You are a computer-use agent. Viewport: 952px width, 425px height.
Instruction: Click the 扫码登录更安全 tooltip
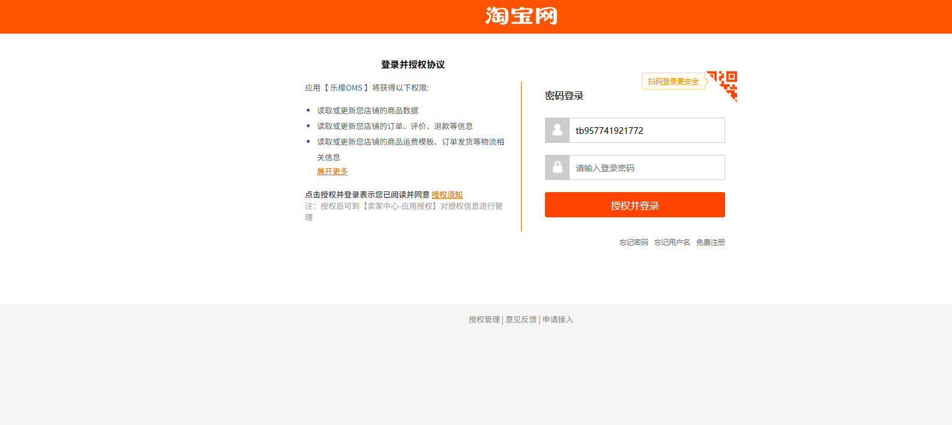click(x=673, y=81)
